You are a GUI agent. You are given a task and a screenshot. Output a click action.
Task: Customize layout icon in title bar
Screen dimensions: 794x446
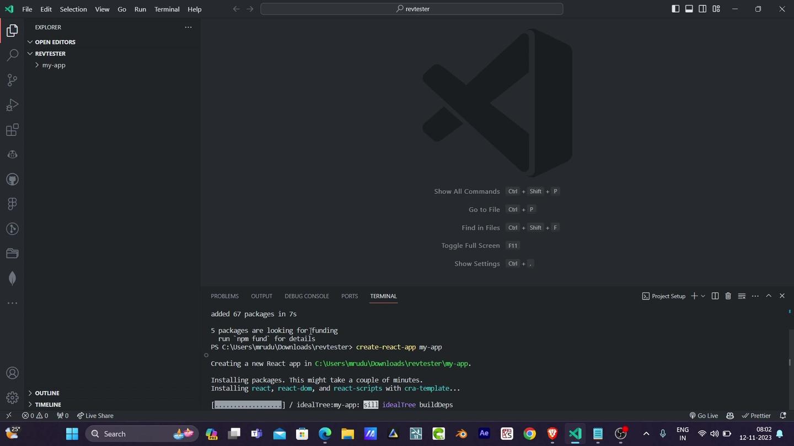tap(716, 9)
